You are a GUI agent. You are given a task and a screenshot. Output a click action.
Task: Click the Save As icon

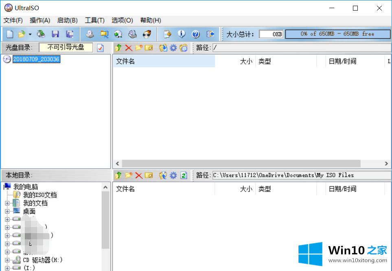(x=70, y=34)
